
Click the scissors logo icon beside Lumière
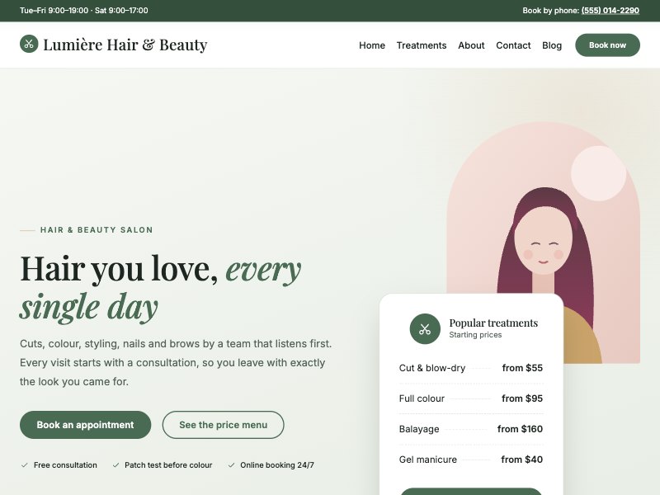(x=29, y=44)
